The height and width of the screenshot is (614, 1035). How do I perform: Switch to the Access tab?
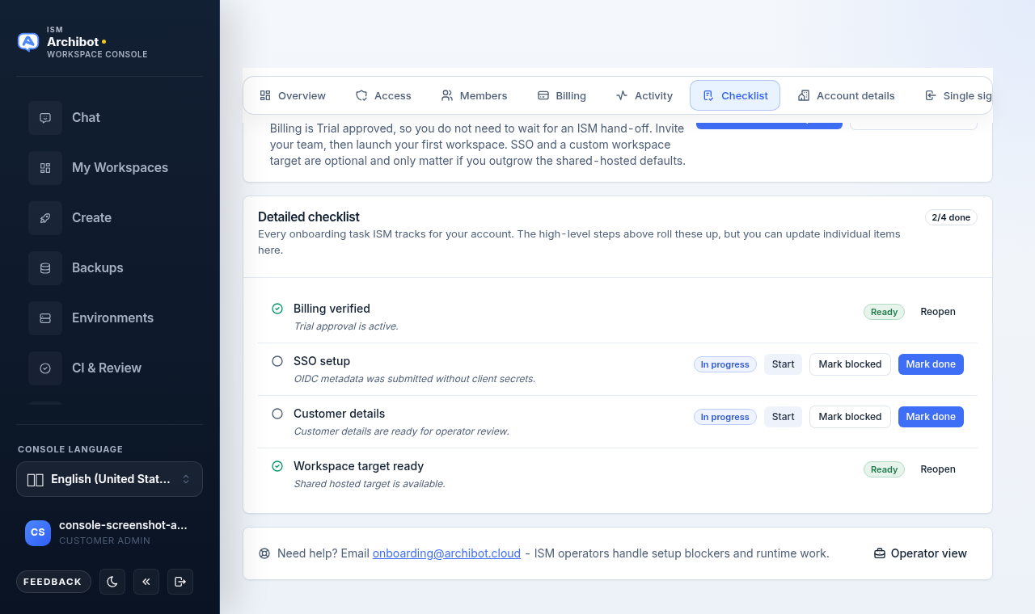pyautogui.click(x=383, y=95)
